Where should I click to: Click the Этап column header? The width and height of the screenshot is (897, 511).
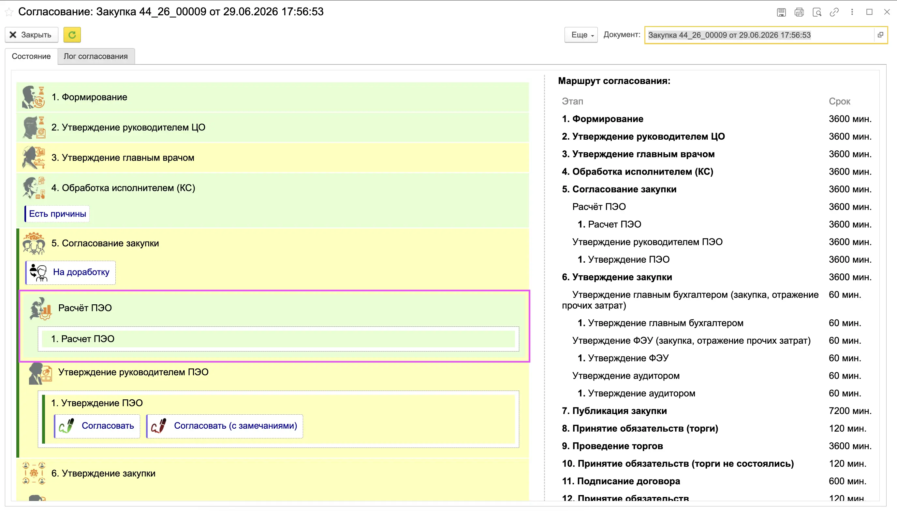tap(572, 102)
